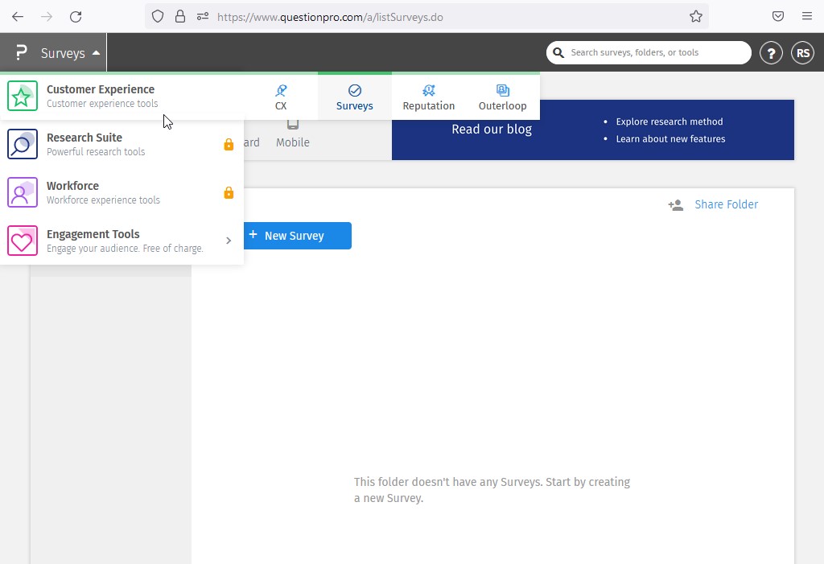The image size is (824, 564).
Task: Select the Surveys tab
Action: point(354,97)
